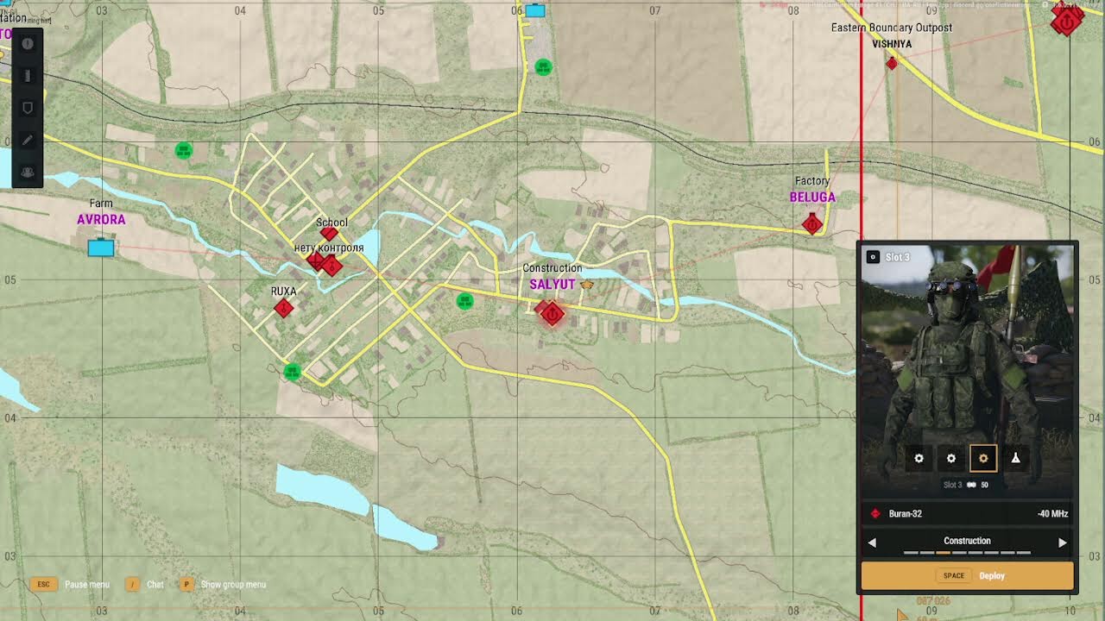
Task: Open Chat via the slash hint
Action: pyautogui.click(x=144, y=584)
